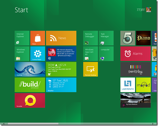Open the By Extra Medium photo tile
This screenshot has width=158, height=126.
[136, 100]
